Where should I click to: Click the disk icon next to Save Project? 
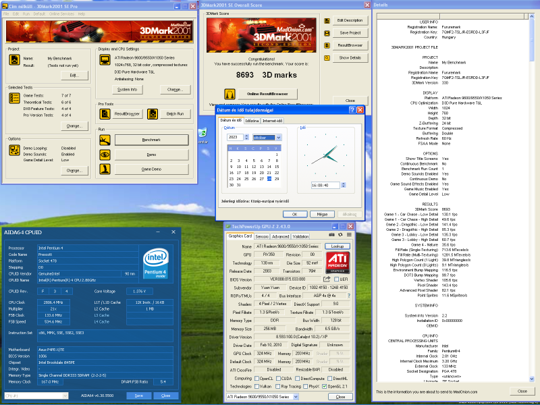327,33
